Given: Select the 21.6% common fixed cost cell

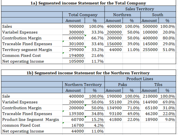Looking at the screenshot, I should click(95, 55).
